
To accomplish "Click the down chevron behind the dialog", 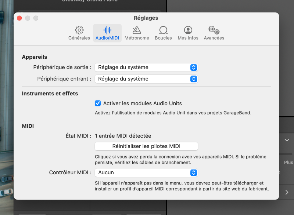I will tap(287, 140).
